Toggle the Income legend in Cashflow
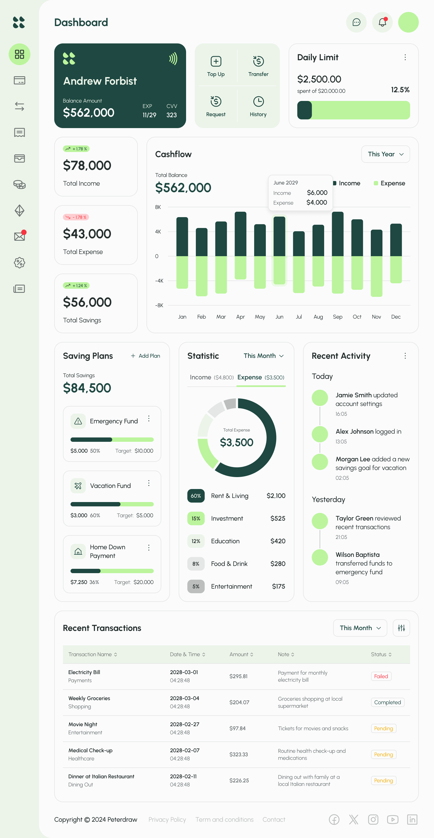434x838 pixels. pos(347,183)
